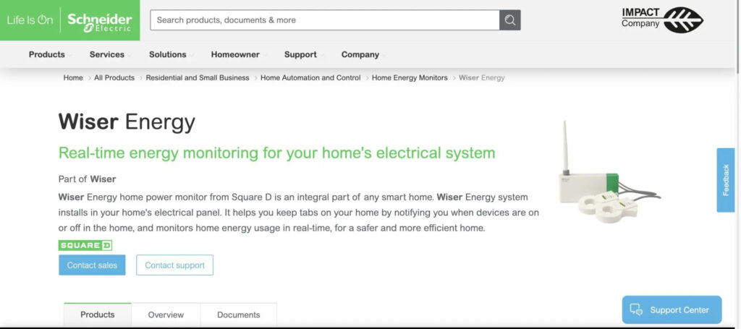Click the Wiser Energy breadcrumb text
The width and height of the screenshot is (741, 329).
481,78
